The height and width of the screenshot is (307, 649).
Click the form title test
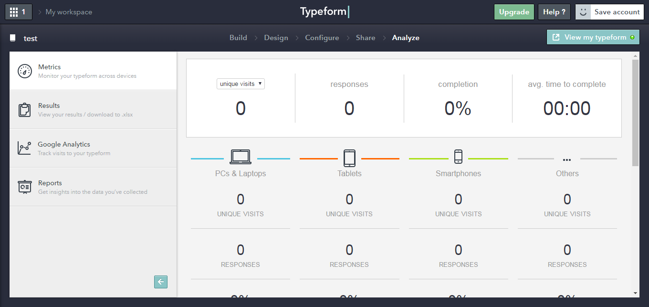(31, 38)
